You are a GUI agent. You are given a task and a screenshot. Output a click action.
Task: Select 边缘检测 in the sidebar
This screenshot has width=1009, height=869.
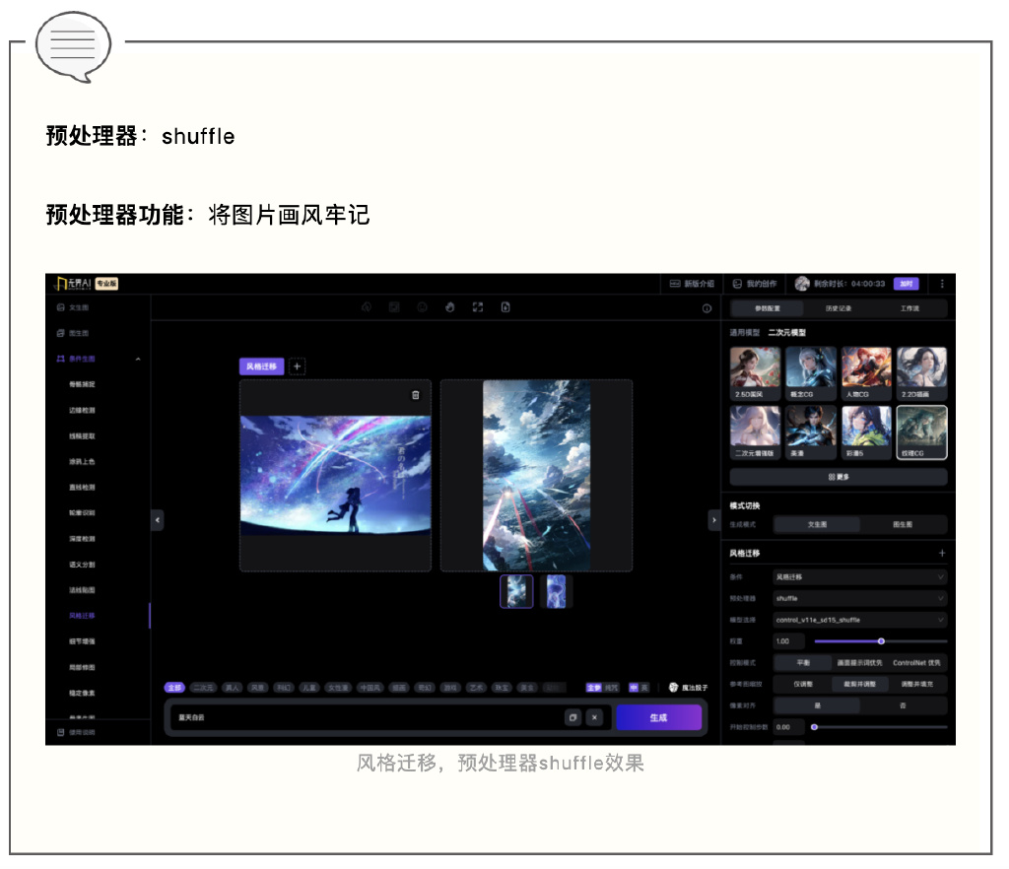(x=82, y=410)
